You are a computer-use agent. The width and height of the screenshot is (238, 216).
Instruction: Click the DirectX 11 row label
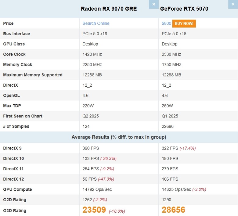pos(13,169)
